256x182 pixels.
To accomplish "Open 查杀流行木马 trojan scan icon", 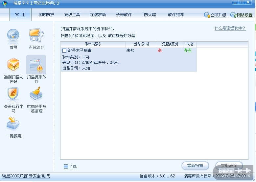I will pos(13,94).
